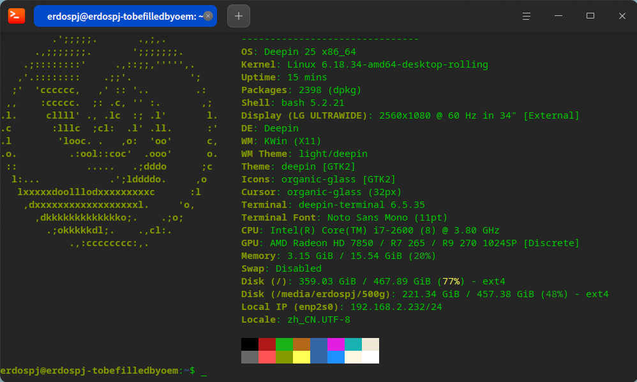Click the display resolution "2560x1080"
637x382 pixels.
point(405,115)
